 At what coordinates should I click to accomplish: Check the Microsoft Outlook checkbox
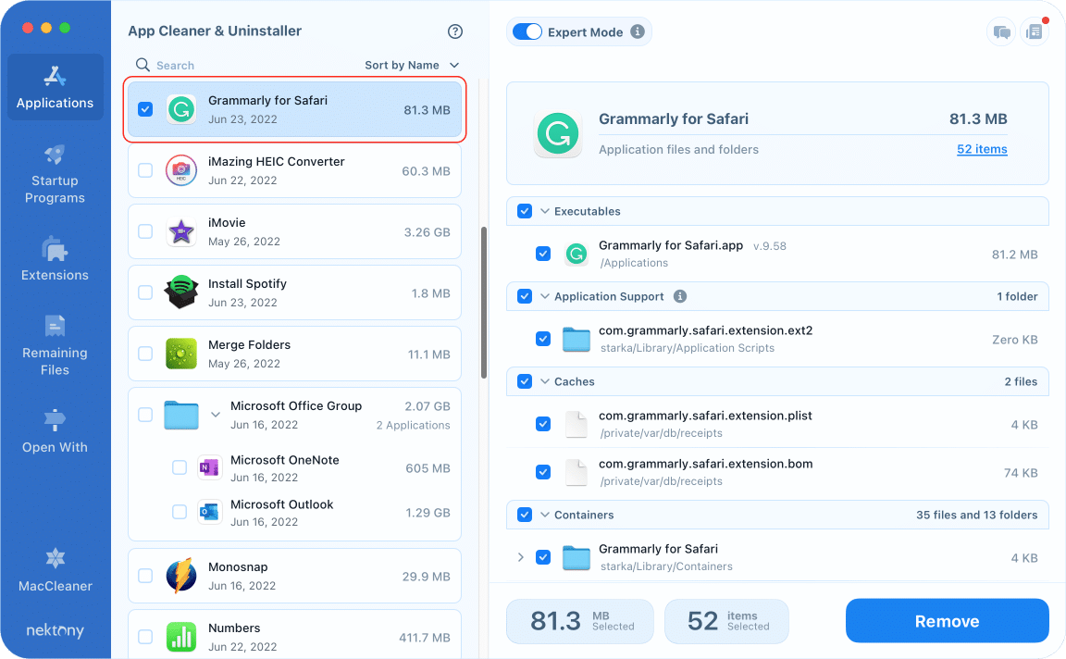(180, 512)
